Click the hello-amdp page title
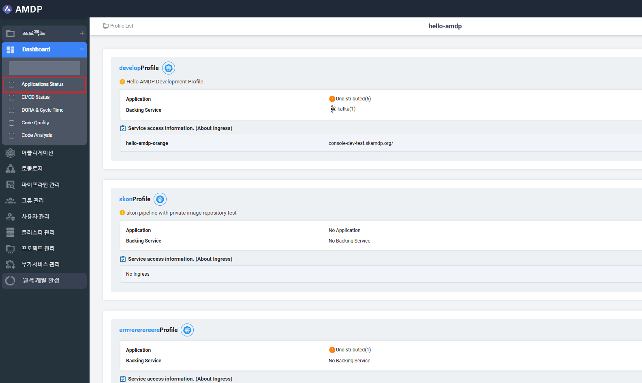 click(445, 26)
